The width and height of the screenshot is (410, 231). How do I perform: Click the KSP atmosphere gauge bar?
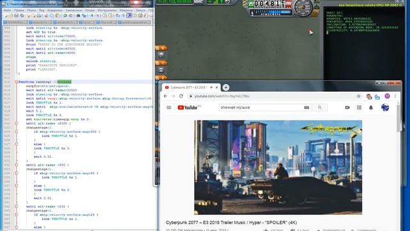[270, 12]
